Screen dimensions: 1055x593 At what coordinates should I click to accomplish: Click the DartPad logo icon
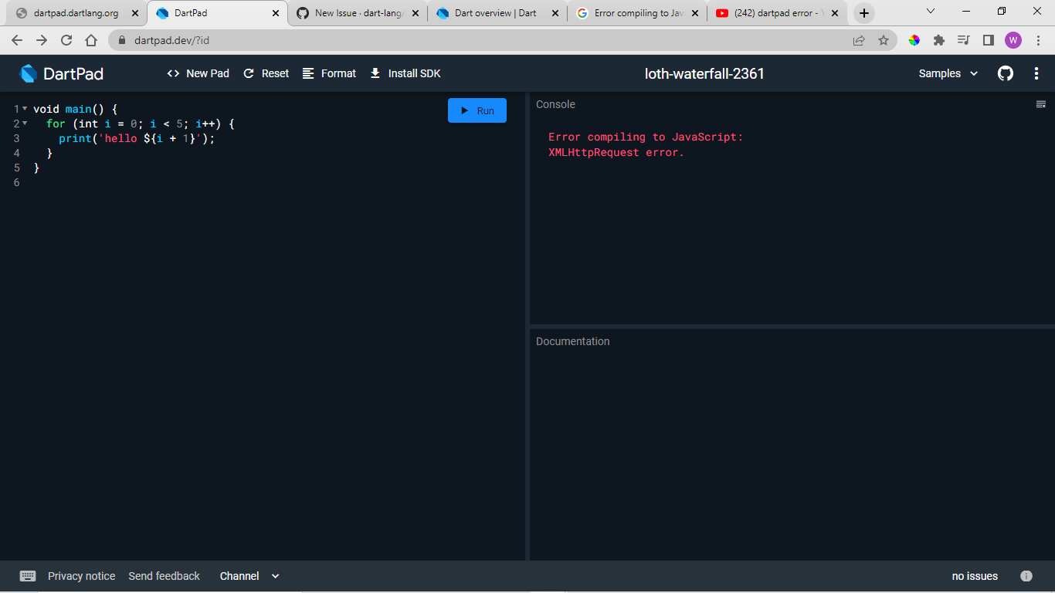tap(28, 73)
